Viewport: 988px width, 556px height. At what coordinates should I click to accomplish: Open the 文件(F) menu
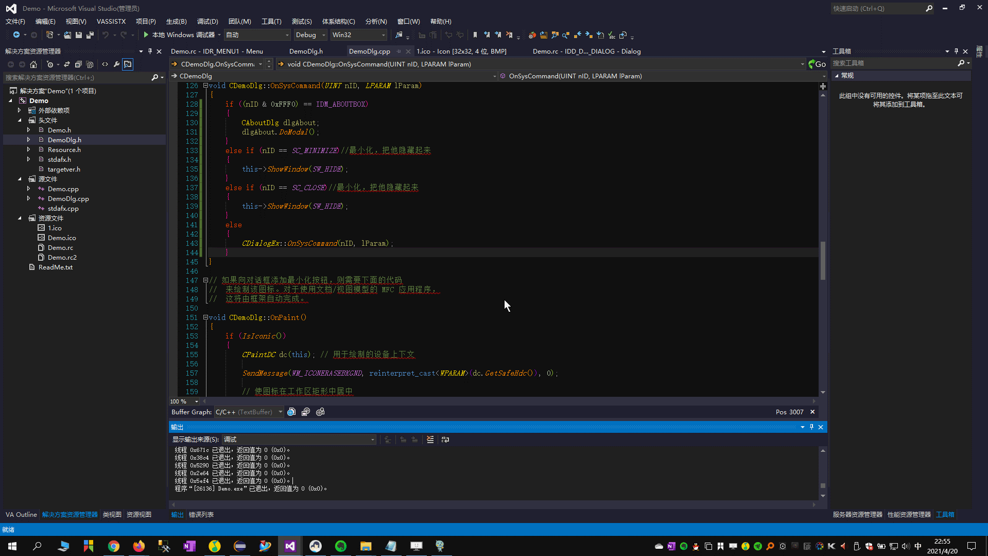15,22
